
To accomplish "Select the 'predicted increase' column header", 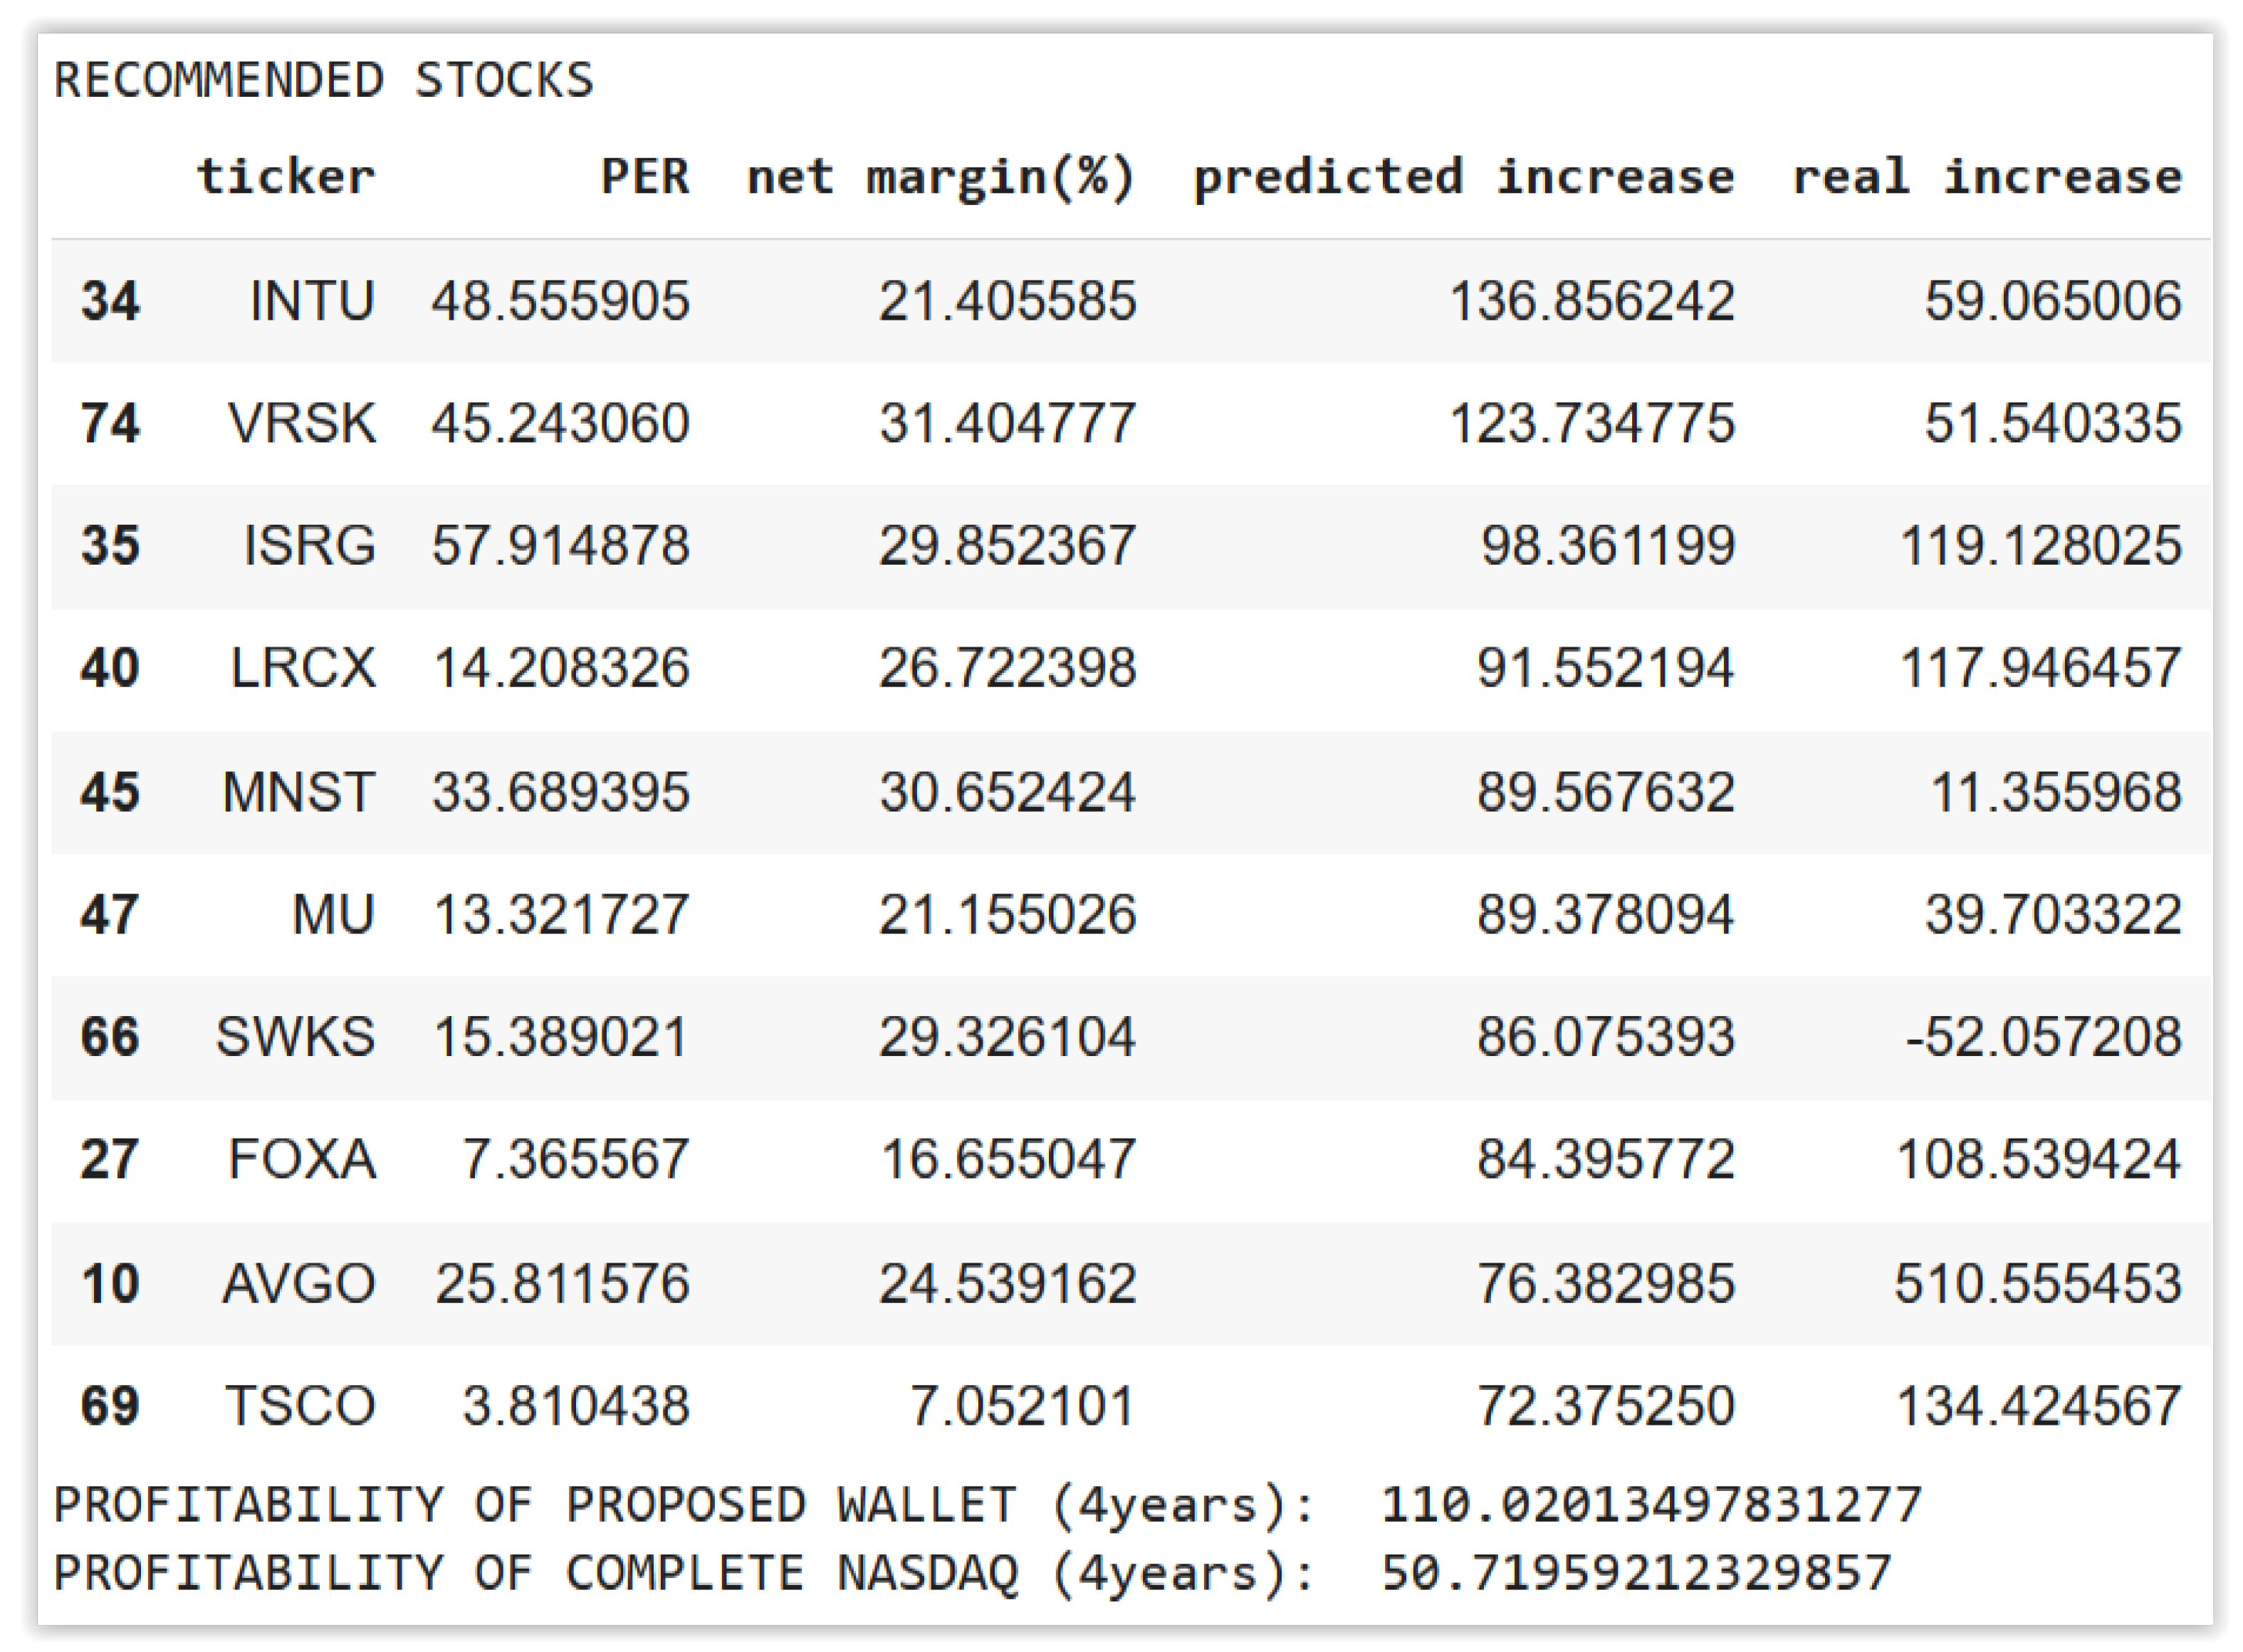I will click(x=1464, y=178).
